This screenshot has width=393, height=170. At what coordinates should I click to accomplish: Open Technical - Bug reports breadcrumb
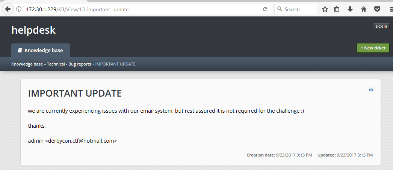tap(69, 64)
